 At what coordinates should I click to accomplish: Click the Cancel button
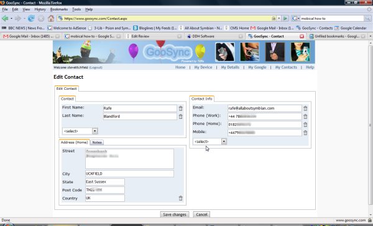click(201, 214)
